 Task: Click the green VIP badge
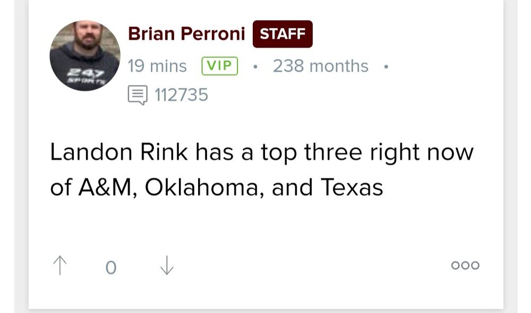pos(220,66)
